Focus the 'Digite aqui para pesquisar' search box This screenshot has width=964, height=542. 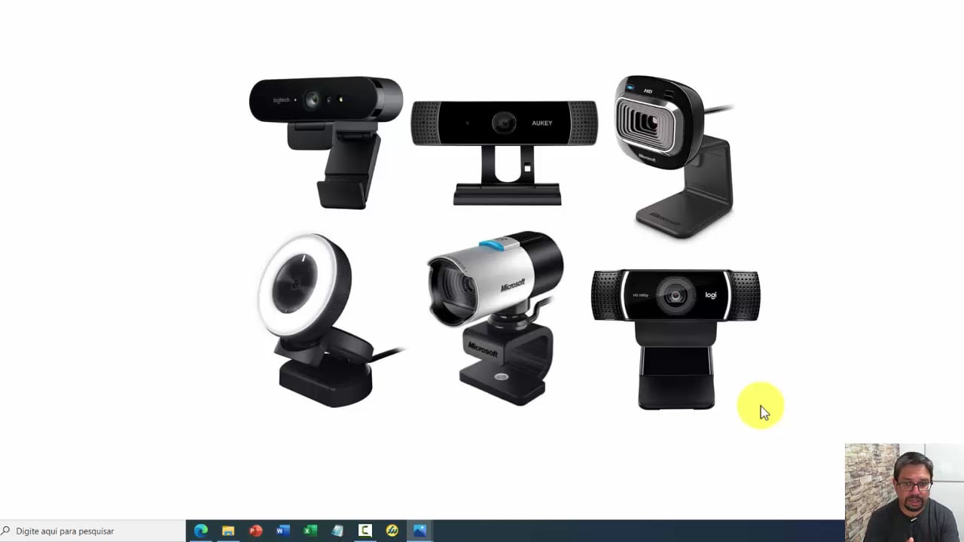pyautogui.click(x=93, y=531)
